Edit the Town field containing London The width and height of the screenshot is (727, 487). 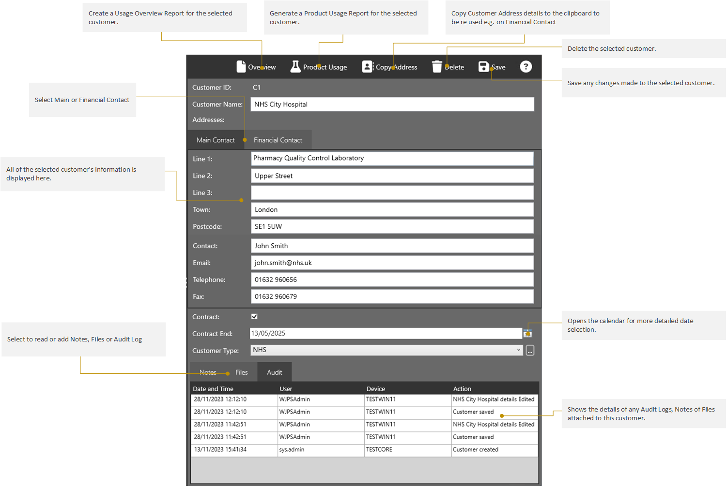point(392,209)
